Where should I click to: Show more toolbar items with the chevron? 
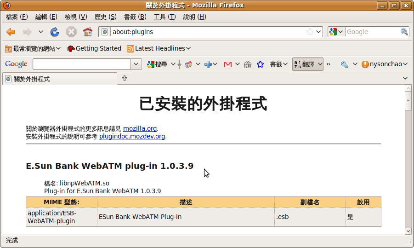click(x=328, y=64)
